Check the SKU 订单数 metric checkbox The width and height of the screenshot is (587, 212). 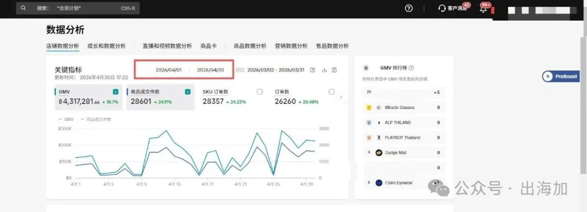(259, 92)
